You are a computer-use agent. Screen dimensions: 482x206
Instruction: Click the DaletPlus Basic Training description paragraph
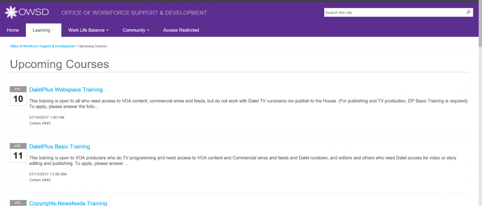tap(243, 161)
